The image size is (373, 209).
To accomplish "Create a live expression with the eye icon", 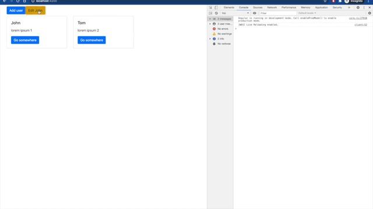I will click(x=255, y=13).
